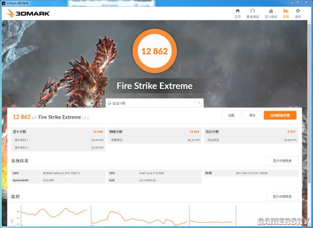The image size is (313, 228).
Task: Click the graphics score header row
Action: pyautogui.click(x=58, y=132)
